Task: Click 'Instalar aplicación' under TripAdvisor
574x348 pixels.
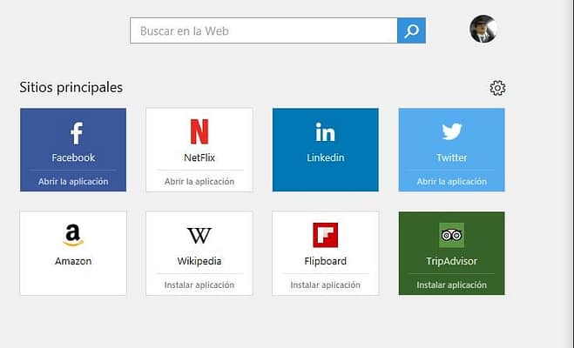Action: click(452, 284)
